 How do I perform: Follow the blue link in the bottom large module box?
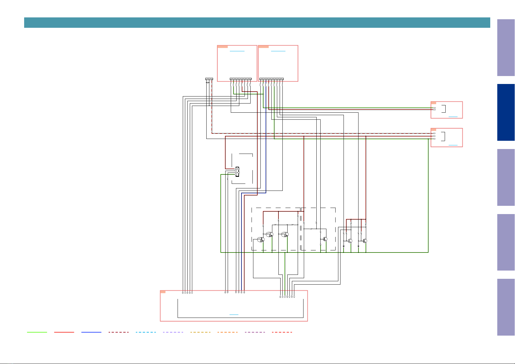(x=234, y=315)
